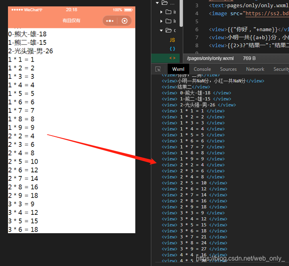
Task: Click '1 * 5 = 5' in simulator
Action: click(x=21, y=94)
